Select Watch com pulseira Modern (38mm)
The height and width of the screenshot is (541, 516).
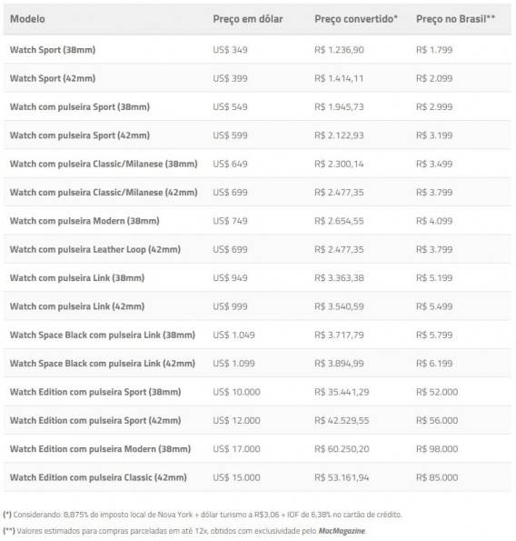point(84,221)
